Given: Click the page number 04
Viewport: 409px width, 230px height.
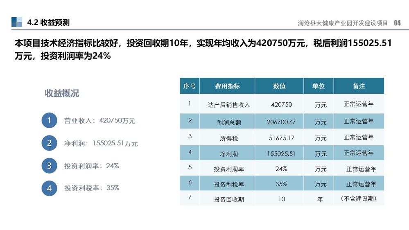Looking at the screenshot, I should [x=397, y=23].
